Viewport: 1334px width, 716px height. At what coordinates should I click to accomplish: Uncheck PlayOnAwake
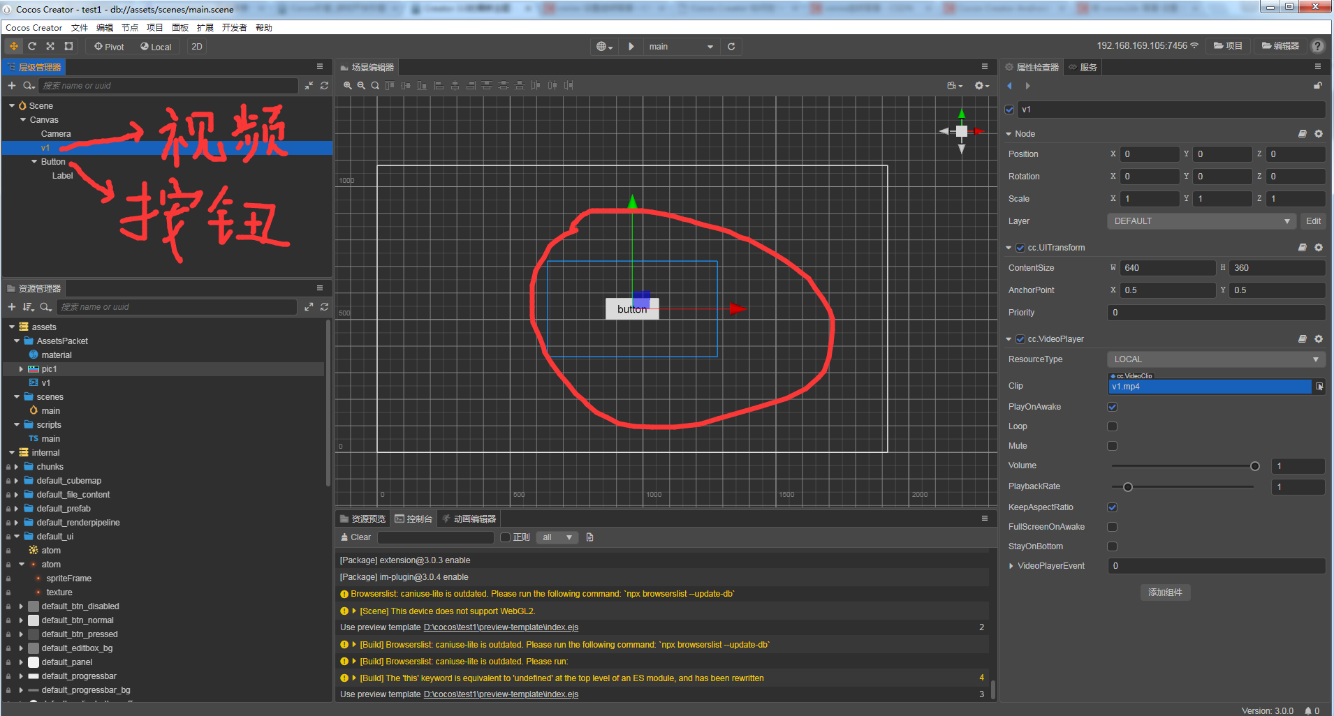pyautogui.click(x=1113, y=407)
